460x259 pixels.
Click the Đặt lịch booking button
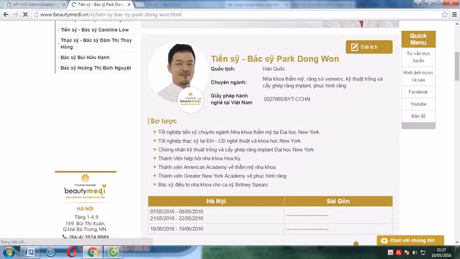(369, 47)
